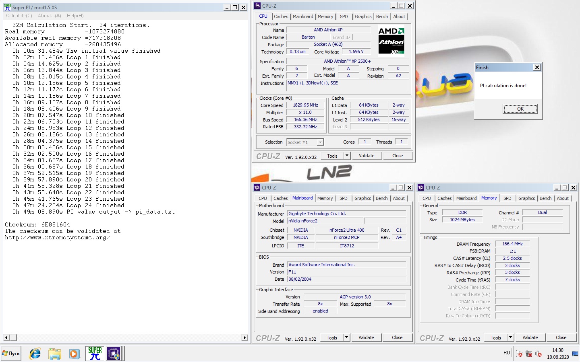
Task: Click Tools button in Mainboard CPU-Z window
Action: 332,337
